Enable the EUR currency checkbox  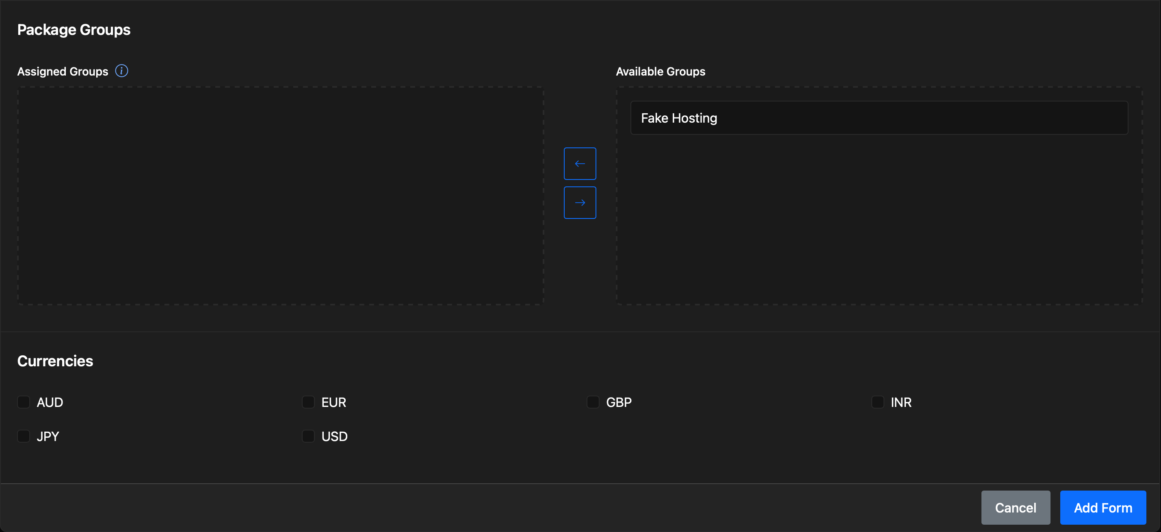coord(308,402)
